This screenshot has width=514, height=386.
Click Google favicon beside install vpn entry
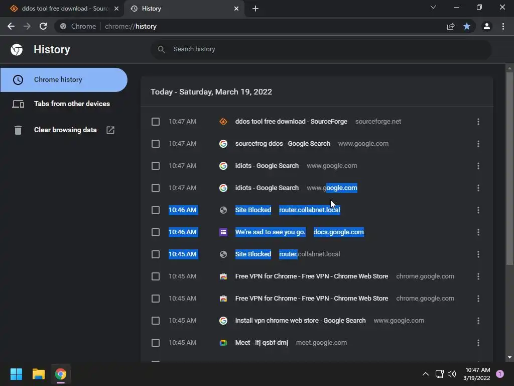click(223, 321)
